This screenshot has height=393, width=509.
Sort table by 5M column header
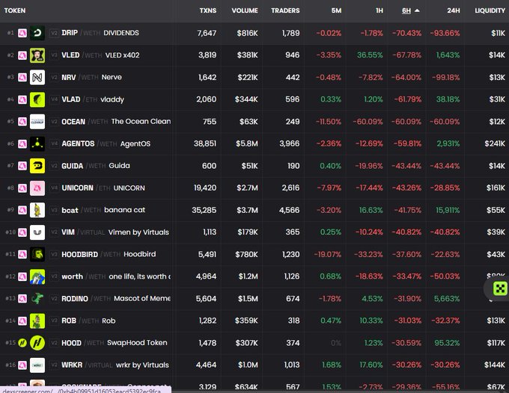pos(336,10)
